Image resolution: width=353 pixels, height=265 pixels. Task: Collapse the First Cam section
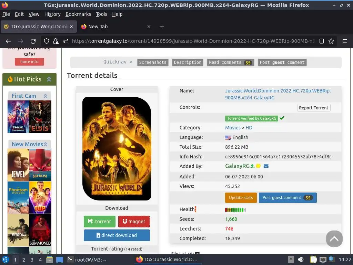(x=46, y=96)
